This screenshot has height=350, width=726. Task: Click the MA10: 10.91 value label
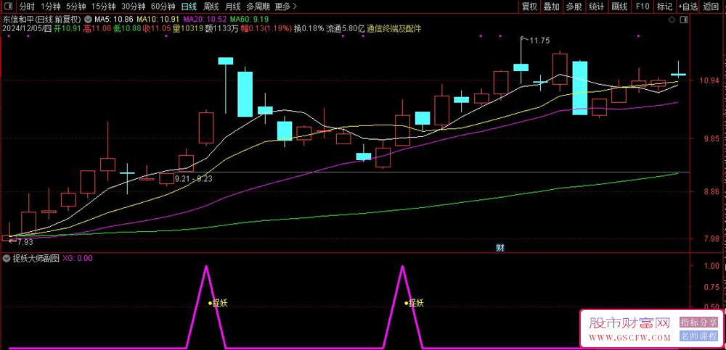[158, 20]
